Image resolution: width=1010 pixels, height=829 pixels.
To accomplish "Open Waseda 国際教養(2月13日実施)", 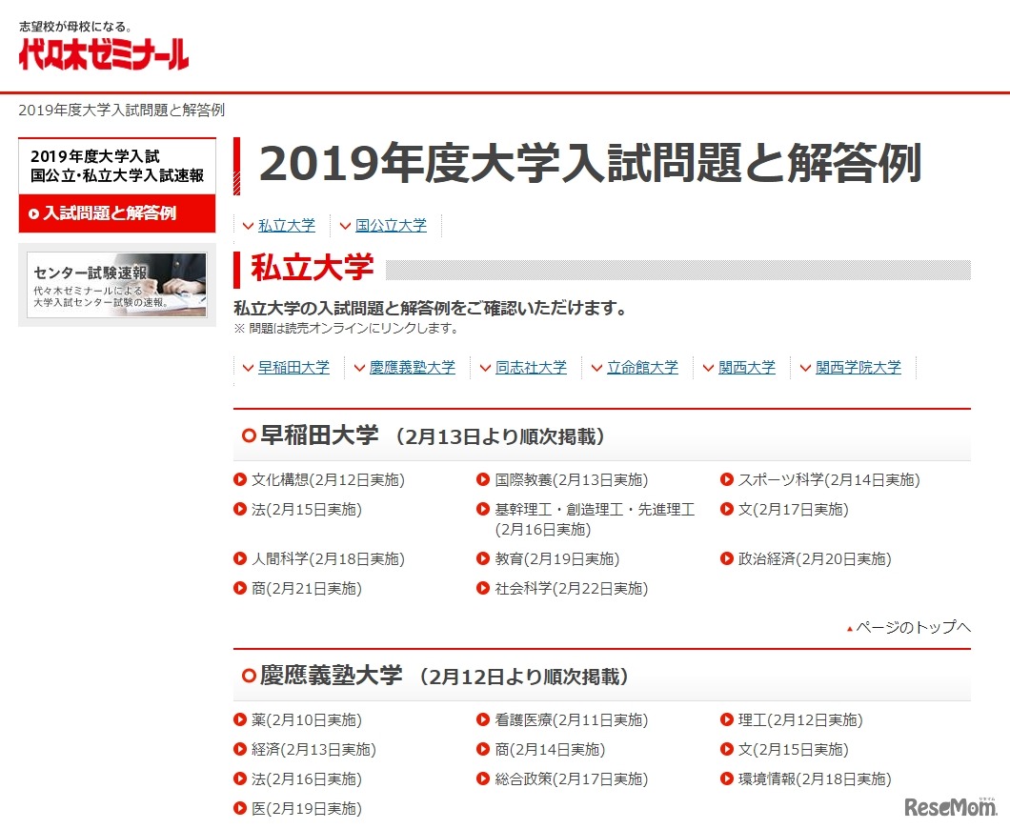I will (572, 480).
